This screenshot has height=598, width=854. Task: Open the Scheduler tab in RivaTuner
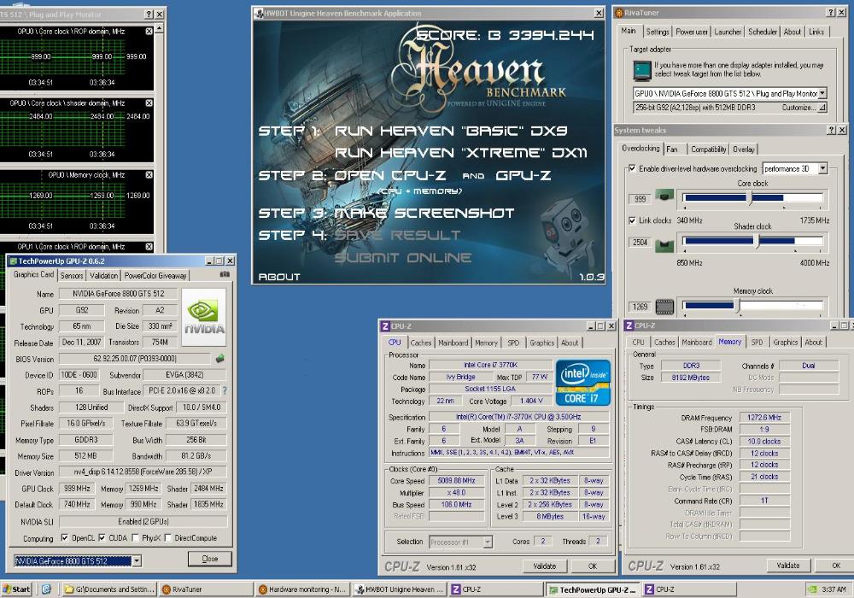coord(763,32)
